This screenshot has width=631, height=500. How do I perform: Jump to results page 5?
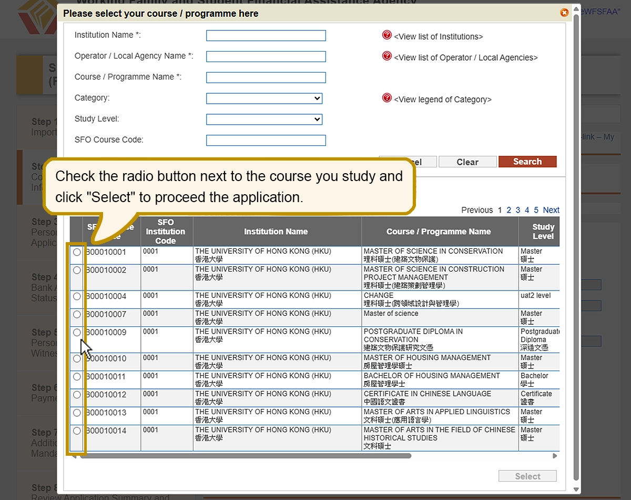click(x=536, y=210)
